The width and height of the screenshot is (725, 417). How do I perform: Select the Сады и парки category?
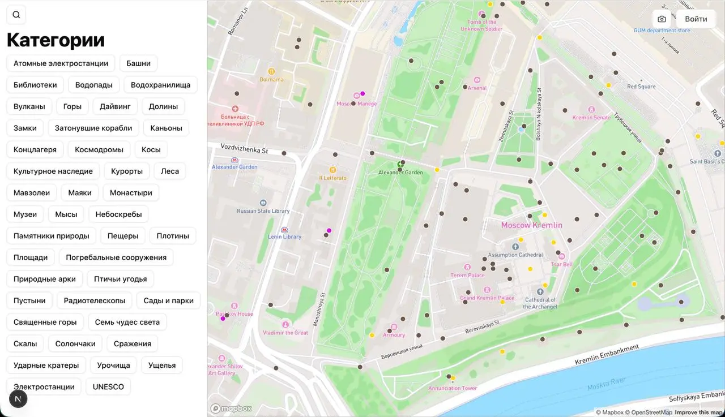[169, 300]
